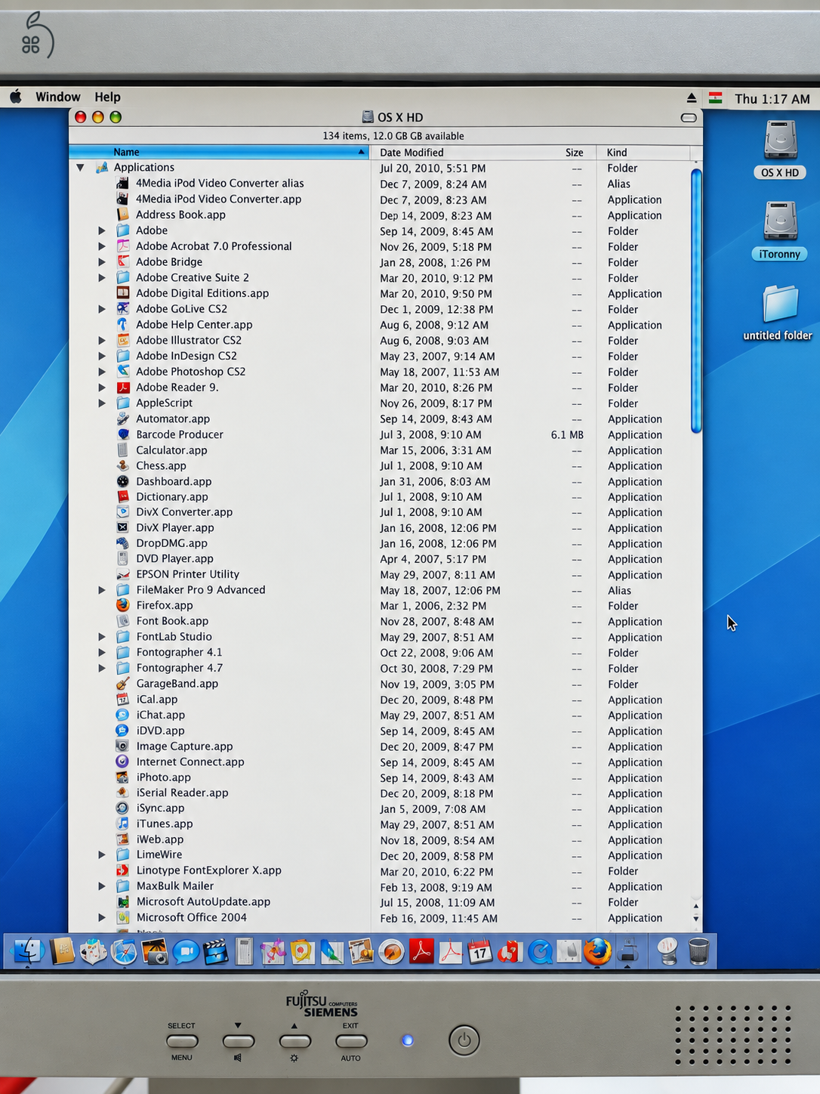Select Image Capture.app row
Image resolution: width=820 pixels, height=1094 pixels.
[386, 746]
